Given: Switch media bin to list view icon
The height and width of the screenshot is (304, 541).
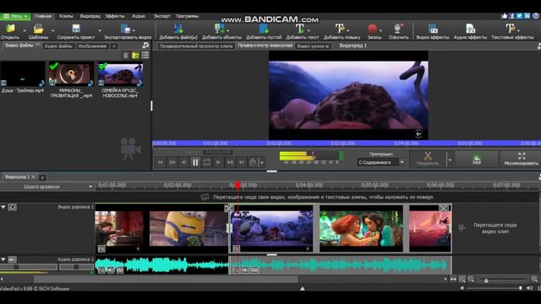Looking at the screenshot, I should (145, 55).
